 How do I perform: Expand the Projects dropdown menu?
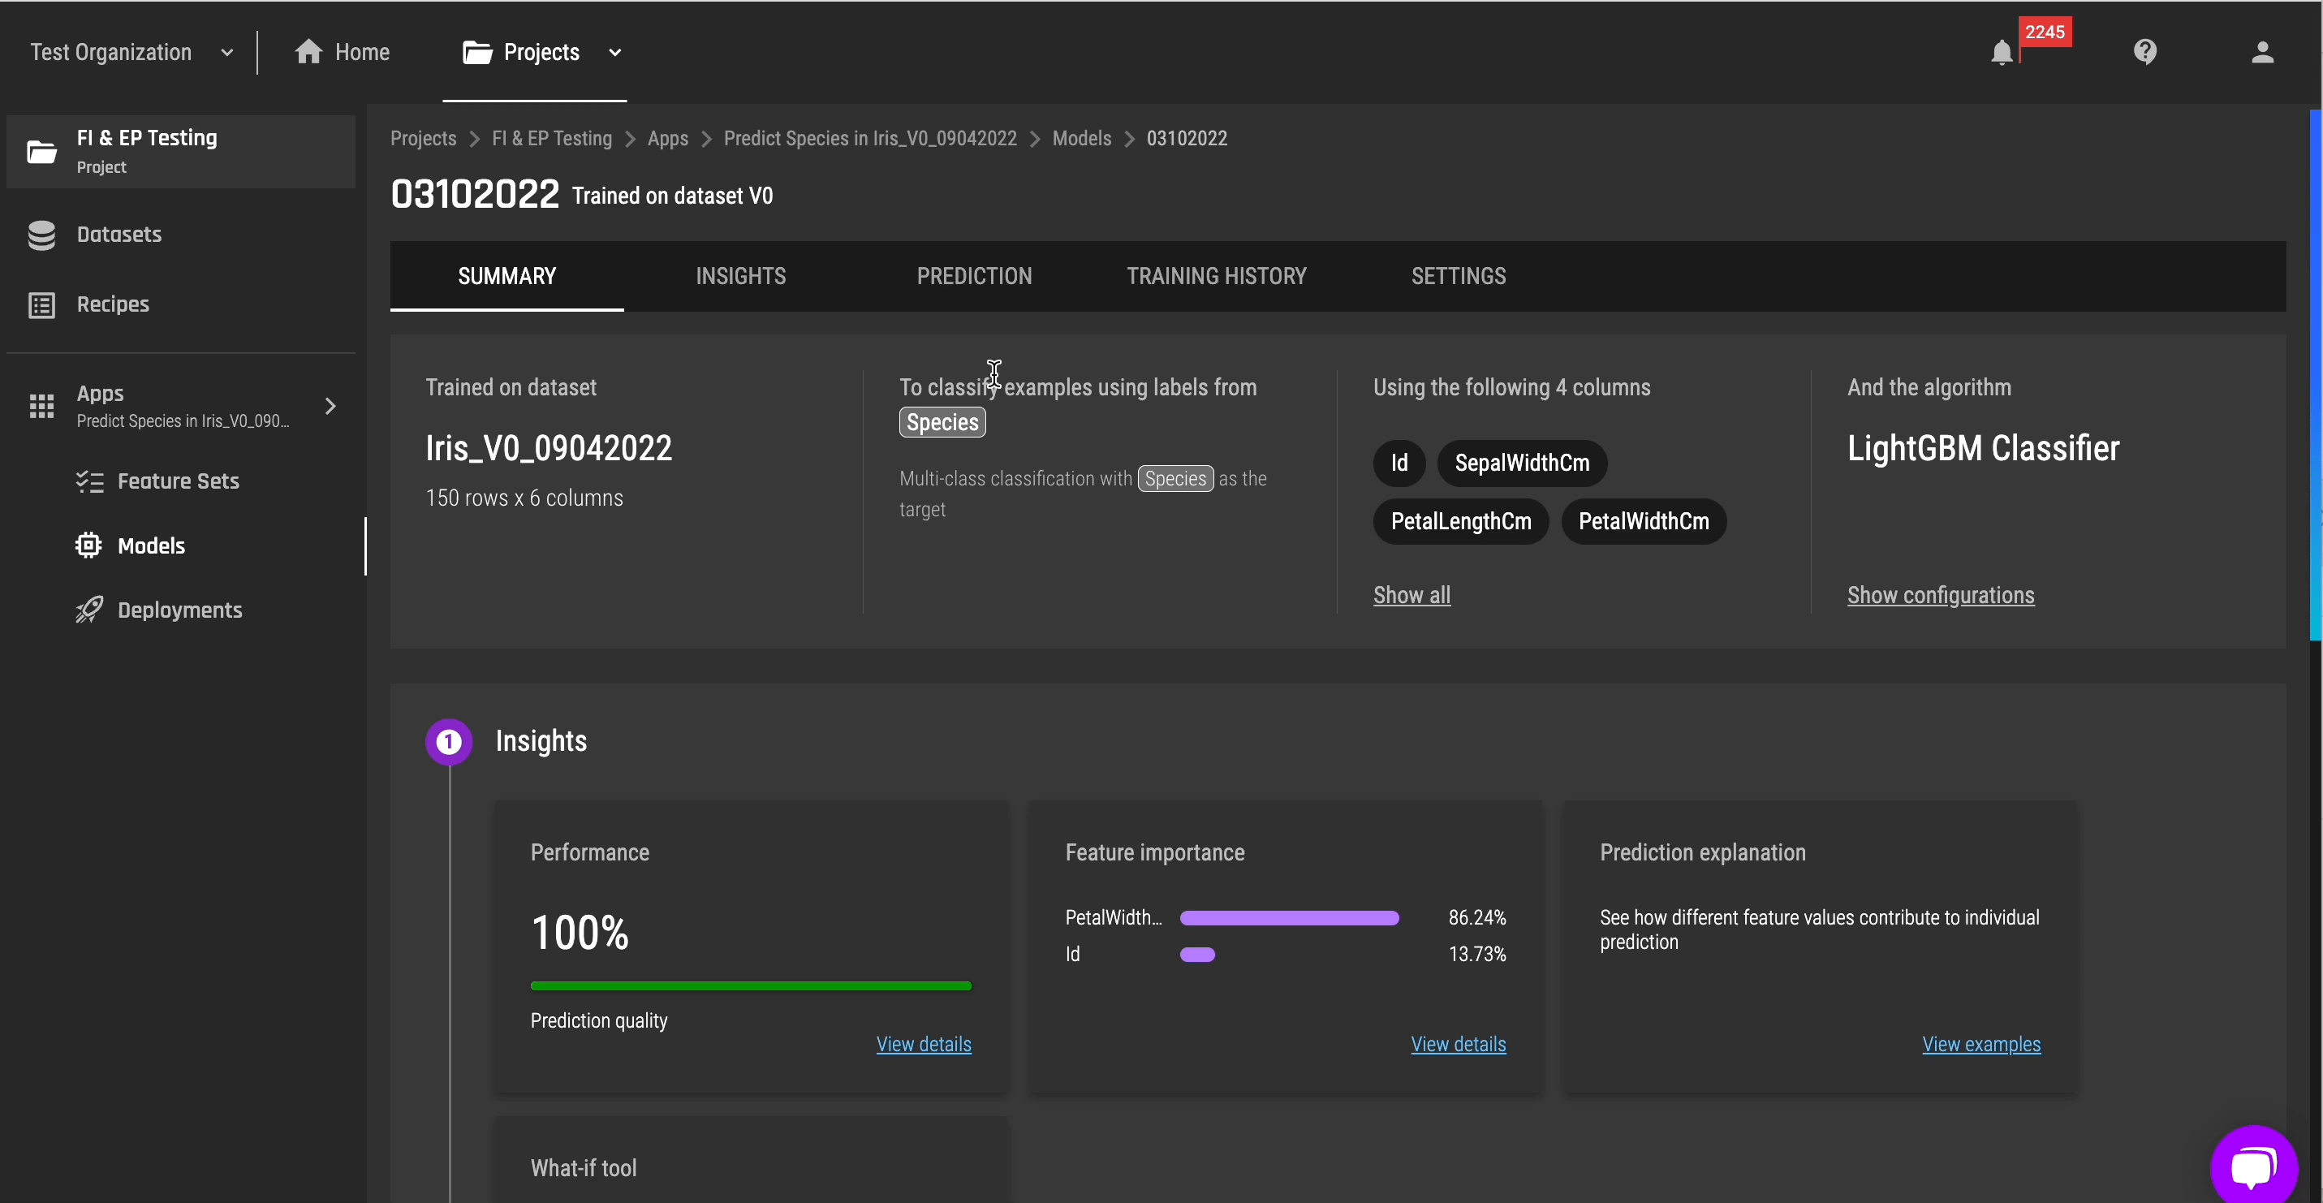pyautogui.click(x=614, y=50)
